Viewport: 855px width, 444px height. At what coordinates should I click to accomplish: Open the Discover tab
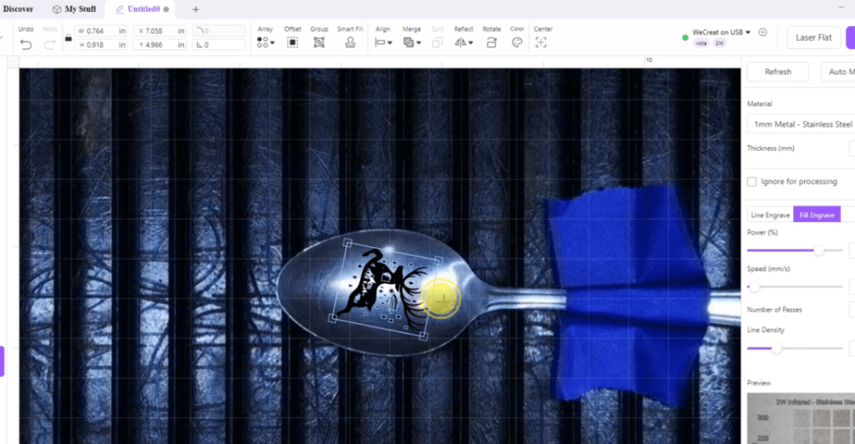click(x=18, y=9)
